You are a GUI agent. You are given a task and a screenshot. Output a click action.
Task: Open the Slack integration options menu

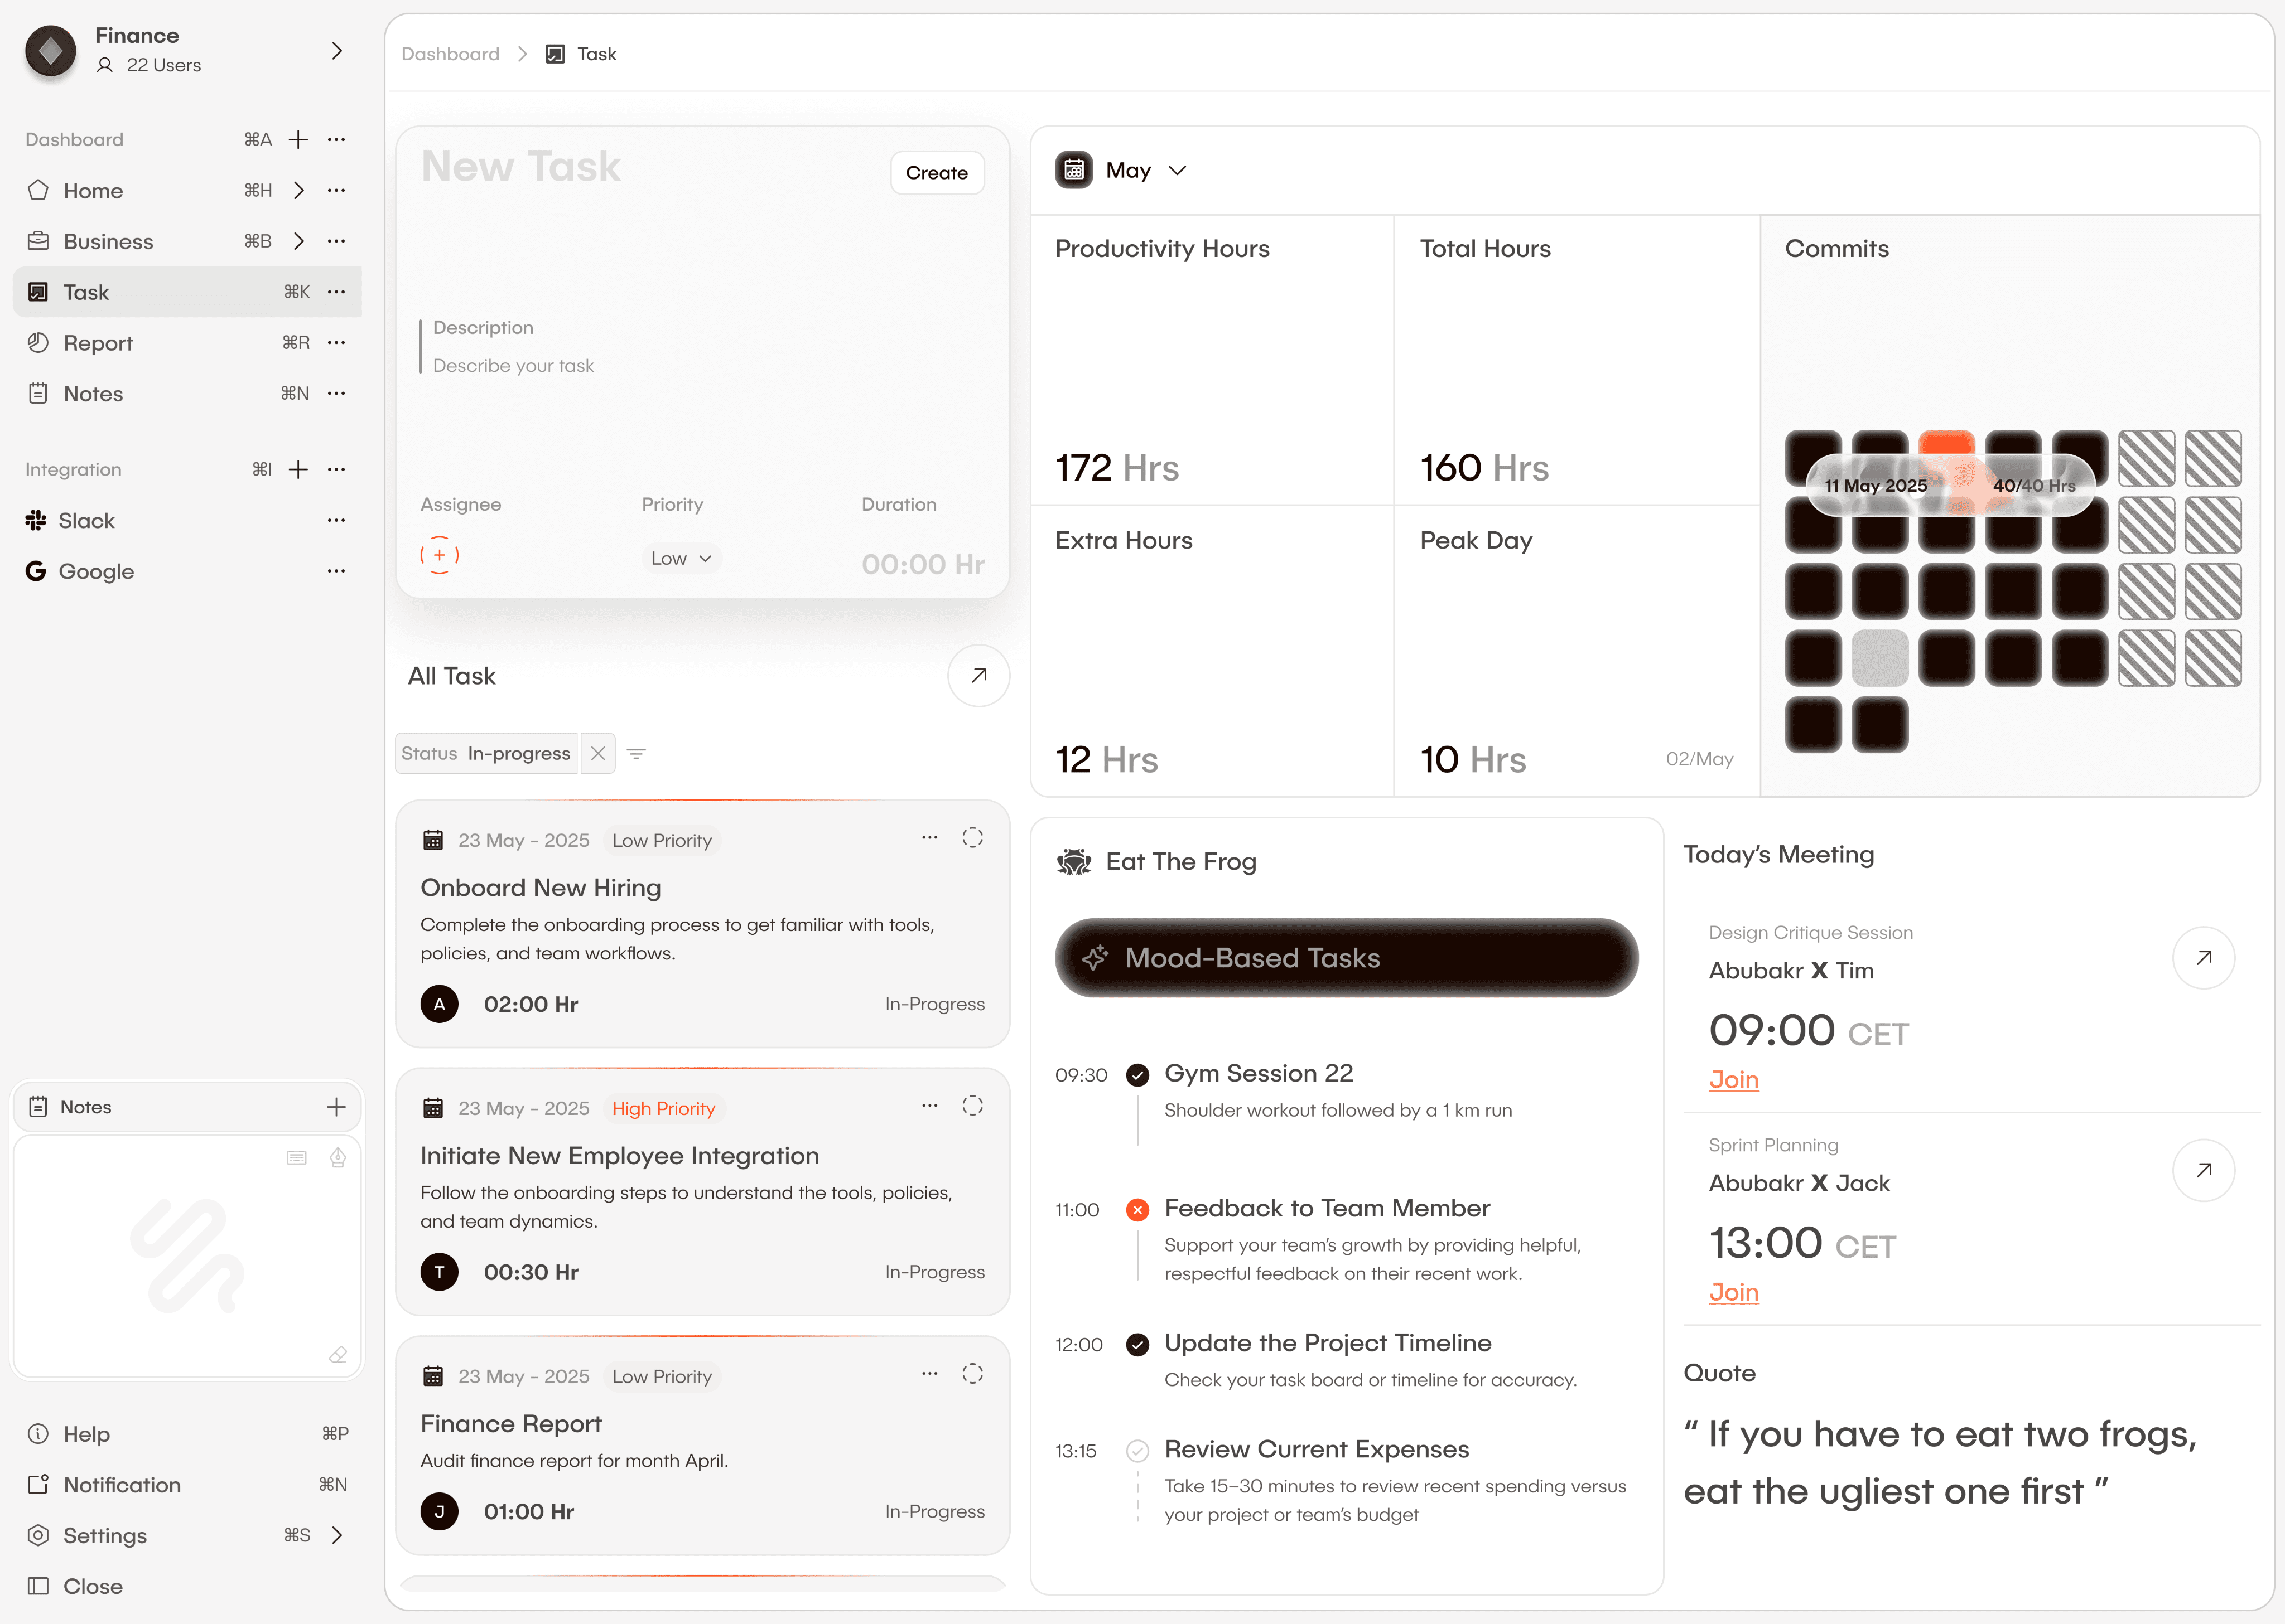[x=336, y=520]
